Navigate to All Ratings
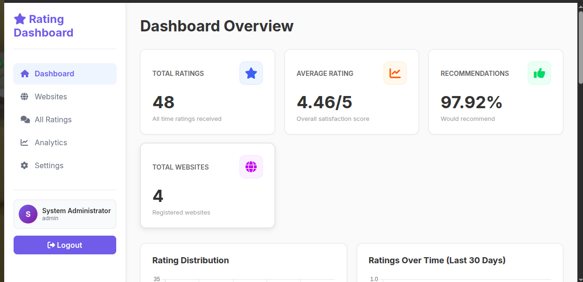The image size is (583, 282). click(53, 119)
